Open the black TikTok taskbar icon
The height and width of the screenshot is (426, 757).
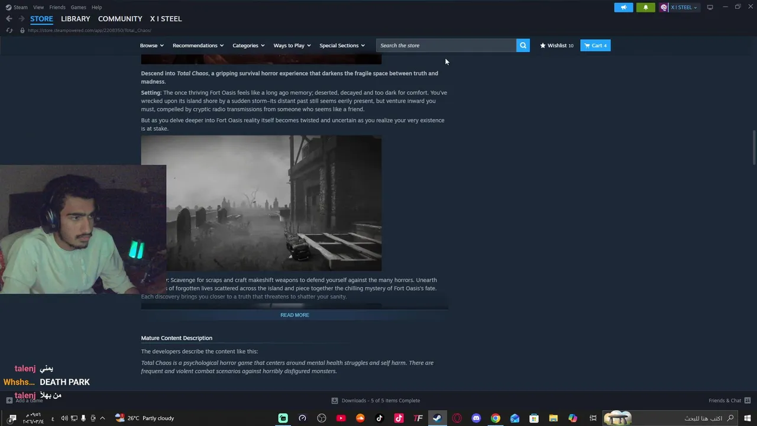click(380, 418)
